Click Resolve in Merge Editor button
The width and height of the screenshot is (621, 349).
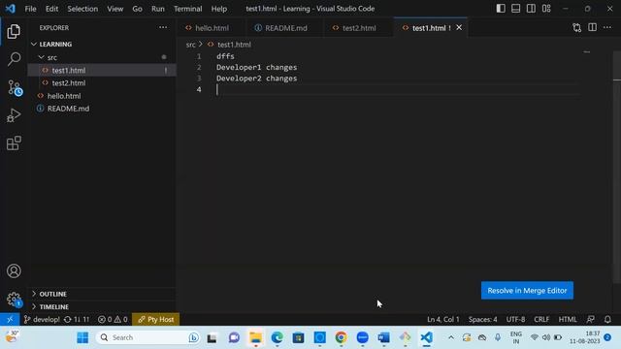click(x=527, y=291)
